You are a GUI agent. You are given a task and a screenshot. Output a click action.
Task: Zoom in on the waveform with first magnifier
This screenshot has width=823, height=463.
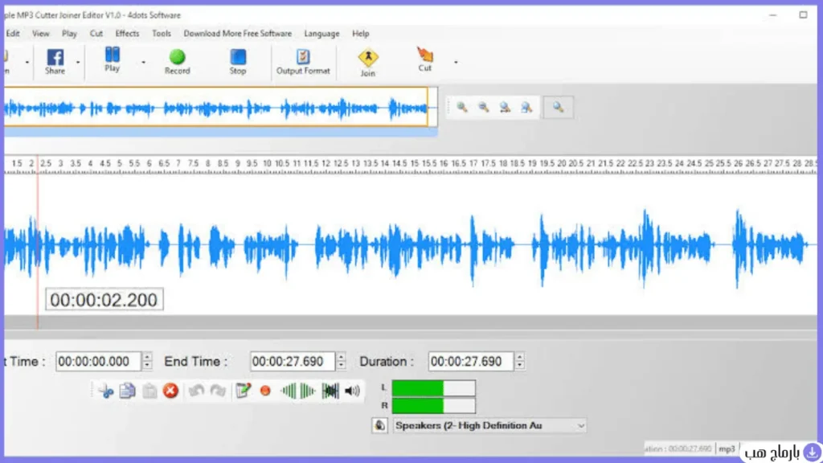point(462,108)
